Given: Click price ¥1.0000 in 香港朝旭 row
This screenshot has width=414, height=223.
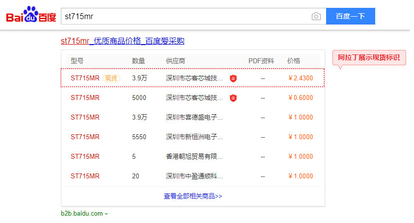Looking at the screenshot, I should pos(301,156).
